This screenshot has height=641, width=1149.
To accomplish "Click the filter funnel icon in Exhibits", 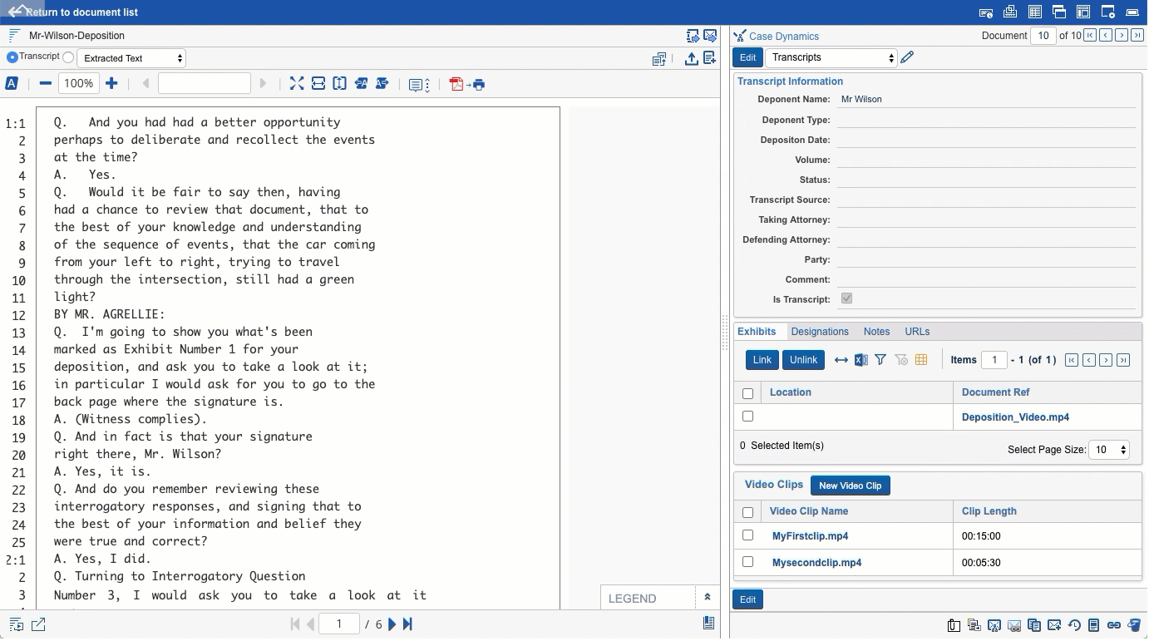I will (x=880, y=360).
